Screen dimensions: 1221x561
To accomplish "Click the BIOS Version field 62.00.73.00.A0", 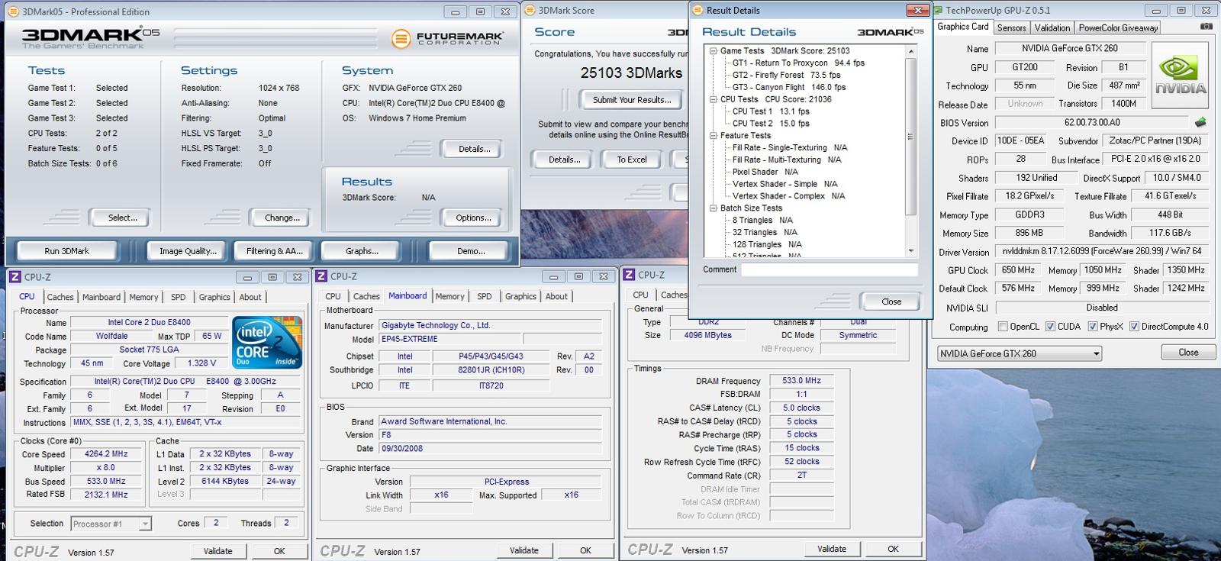I will pyautogui.click(x=1092, y=123).
